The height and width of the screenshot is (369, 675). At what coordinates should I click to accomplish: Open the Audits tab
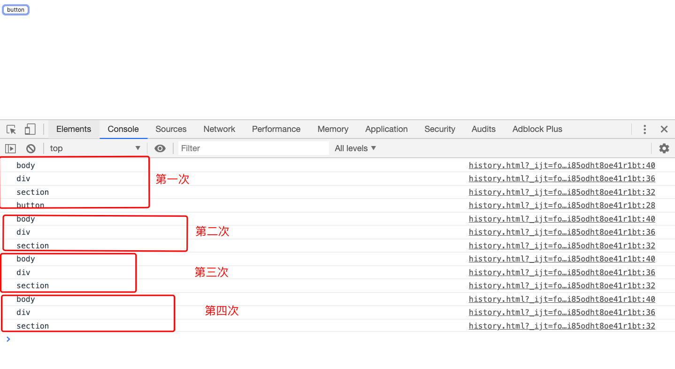(483, 129)
